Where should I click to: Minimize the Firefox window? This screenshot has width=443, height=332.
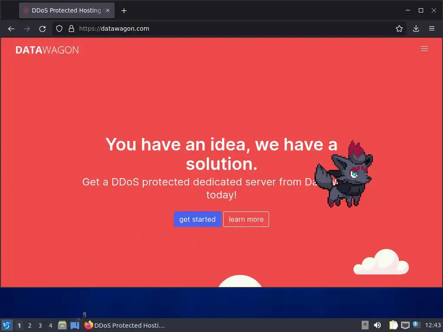coord(408,10)
